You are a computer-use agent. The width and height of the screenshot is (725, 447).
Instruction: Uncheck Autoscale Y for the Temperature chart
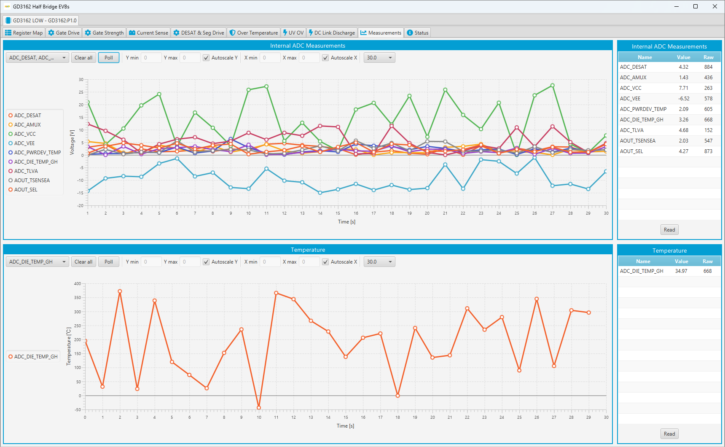tap(206, 262)
